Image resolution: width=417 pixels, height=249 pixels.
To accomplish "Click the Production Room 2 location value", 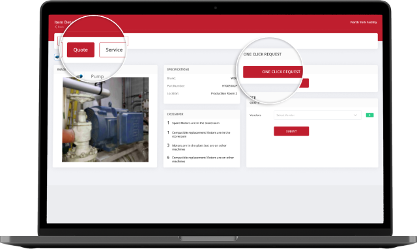I will click(x=223, y=93).
